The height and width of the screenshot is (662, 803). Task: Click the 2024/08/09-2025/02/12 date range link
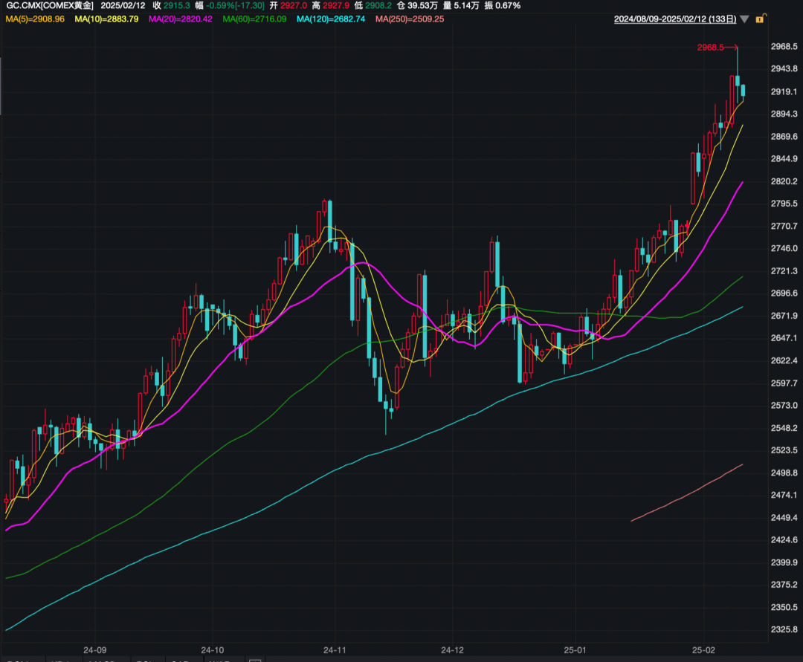click(675, 19)
